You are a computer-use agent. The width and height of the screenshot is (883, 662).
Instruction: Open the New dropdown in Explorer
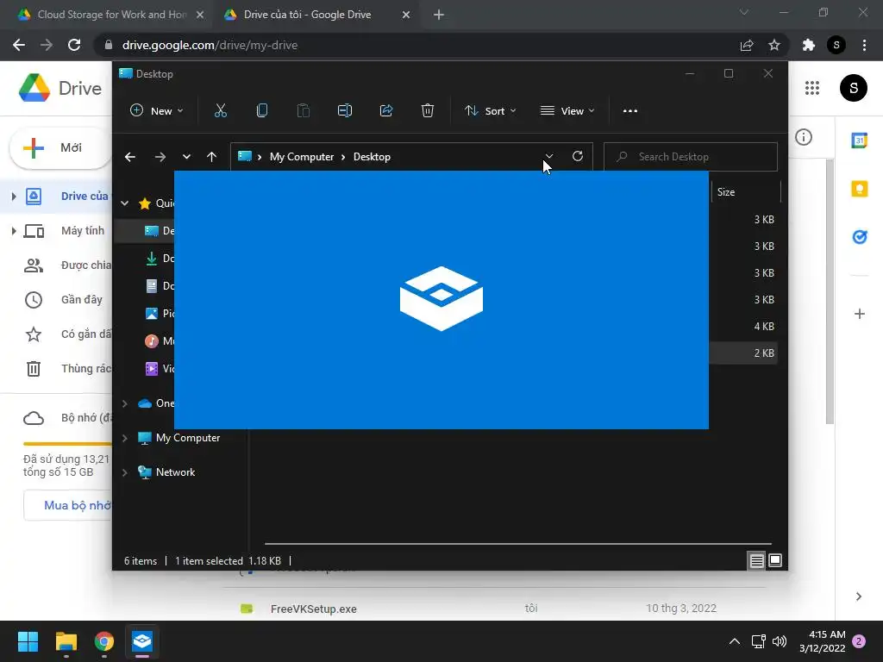(x=157, y=111)
